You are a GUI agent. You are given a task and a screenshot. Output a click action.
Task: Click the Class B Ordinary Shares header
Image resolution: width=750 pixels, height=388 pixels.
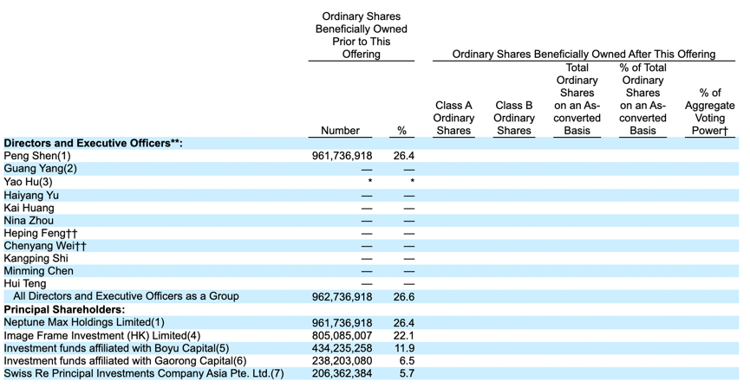[513, 118]
